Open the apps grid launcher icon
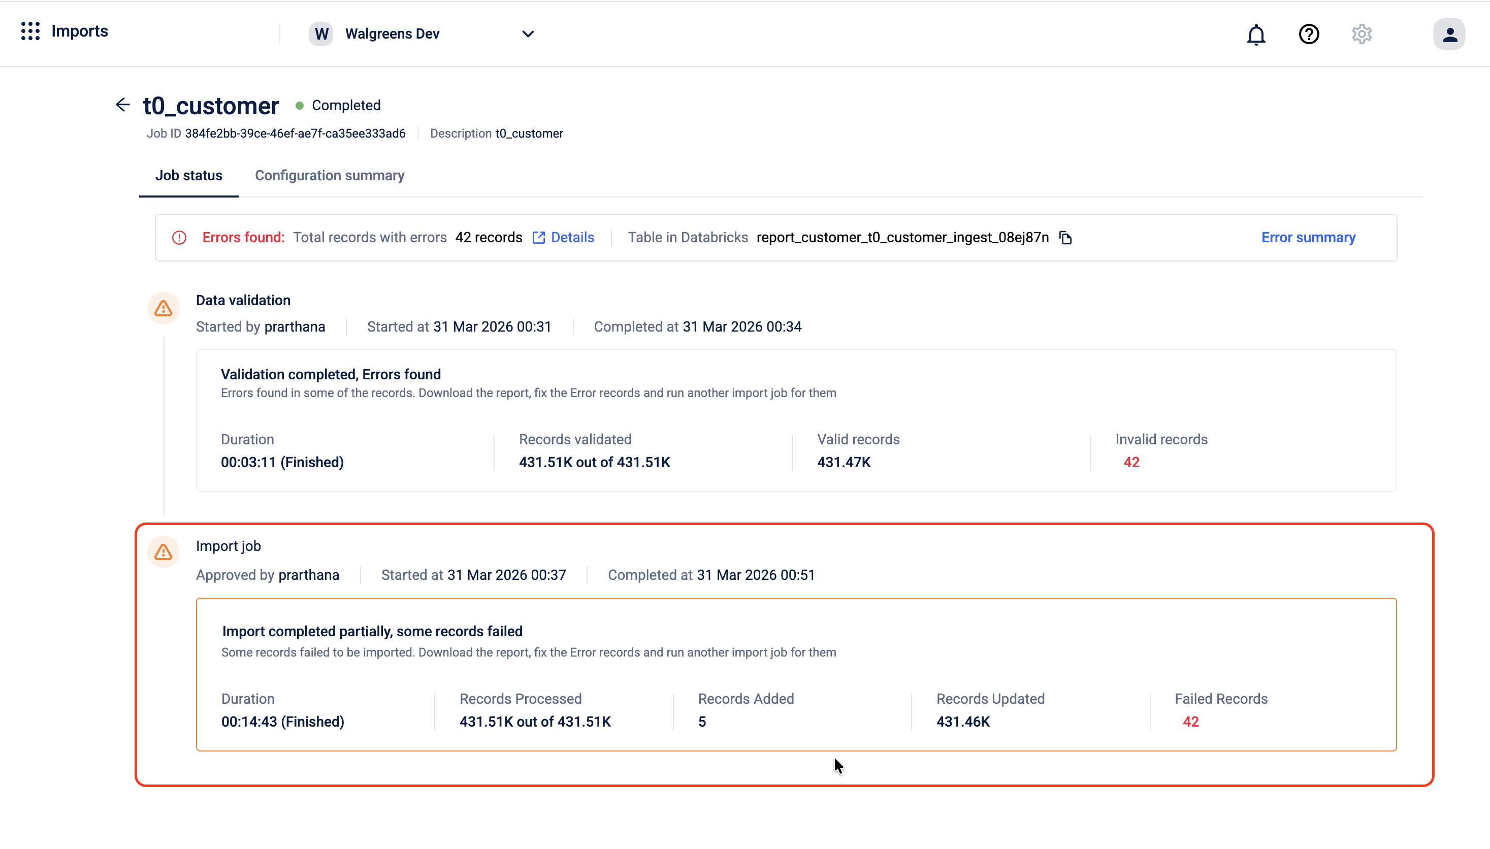The width and height of the screenshot is (1490, 849). tap(30, 31)
